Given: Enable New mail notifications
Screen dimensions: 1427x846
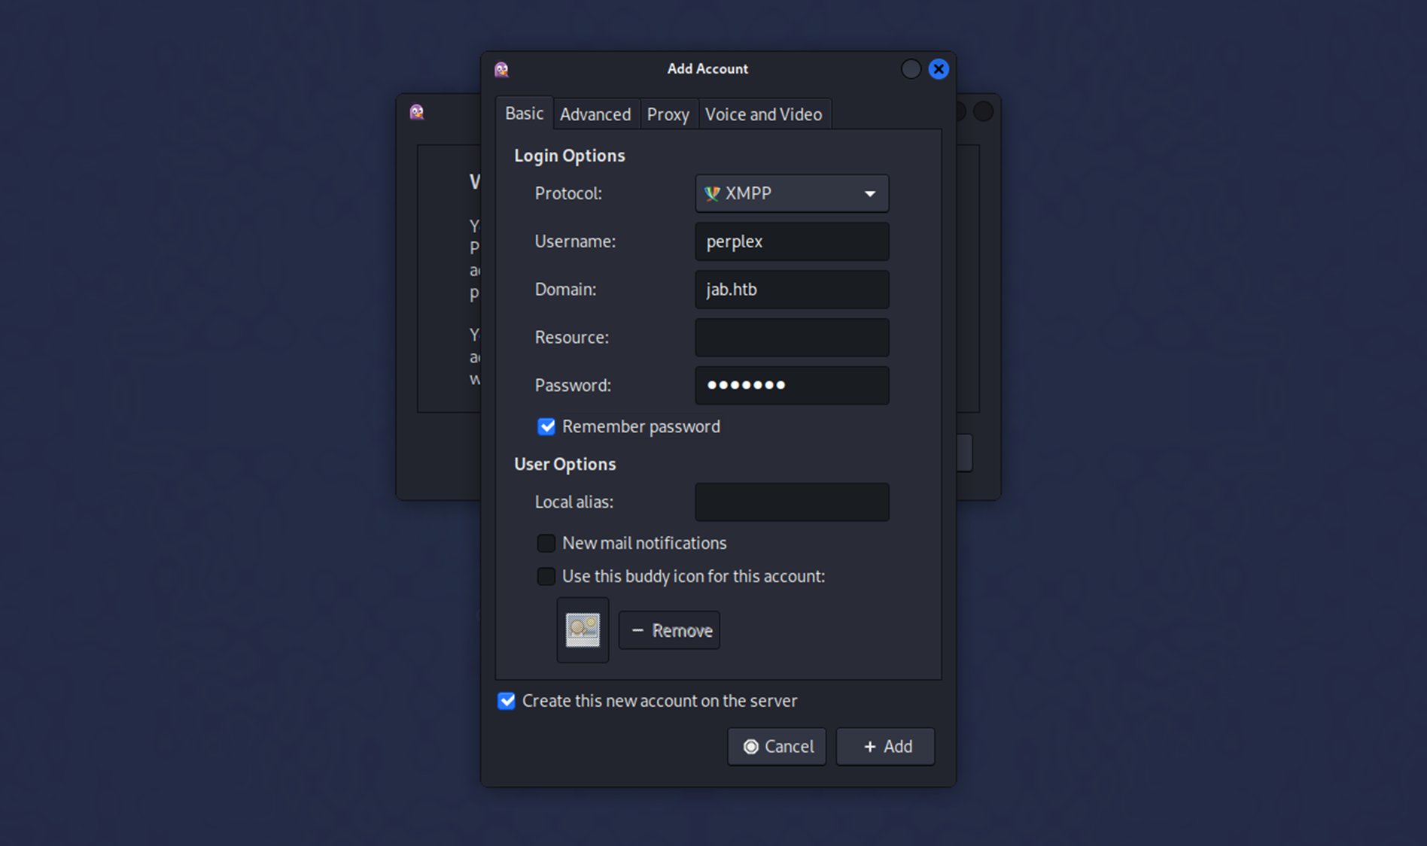Looking at the screenshot, I should pyautogui.click(x=546, y=543).
